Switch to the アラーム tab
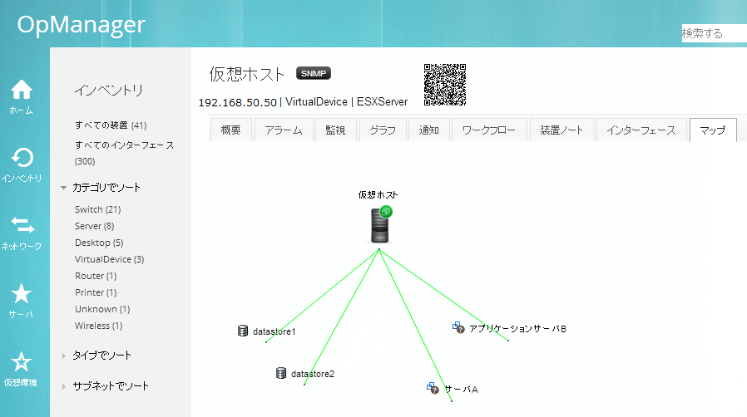The image size is (747, 417). 284,130
